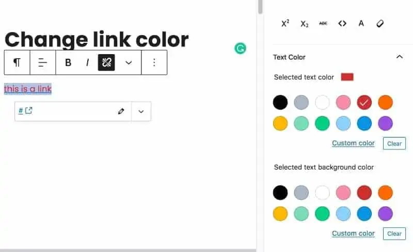The image size is (413, 252).
Task: Click Custom color link under text color
Action: 353,143
